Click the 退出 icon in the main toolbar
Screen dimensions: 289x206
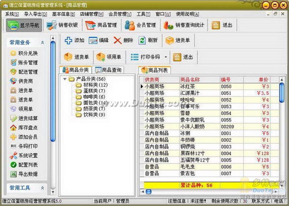[216, 25]
